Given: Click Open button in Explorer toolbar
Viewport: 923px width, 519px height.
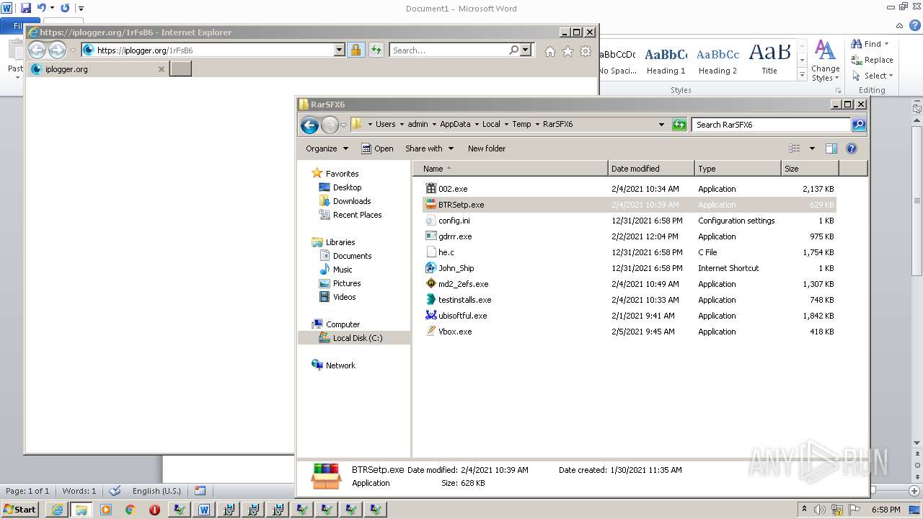Looking at the screenshot, I should tap(377, 148).
